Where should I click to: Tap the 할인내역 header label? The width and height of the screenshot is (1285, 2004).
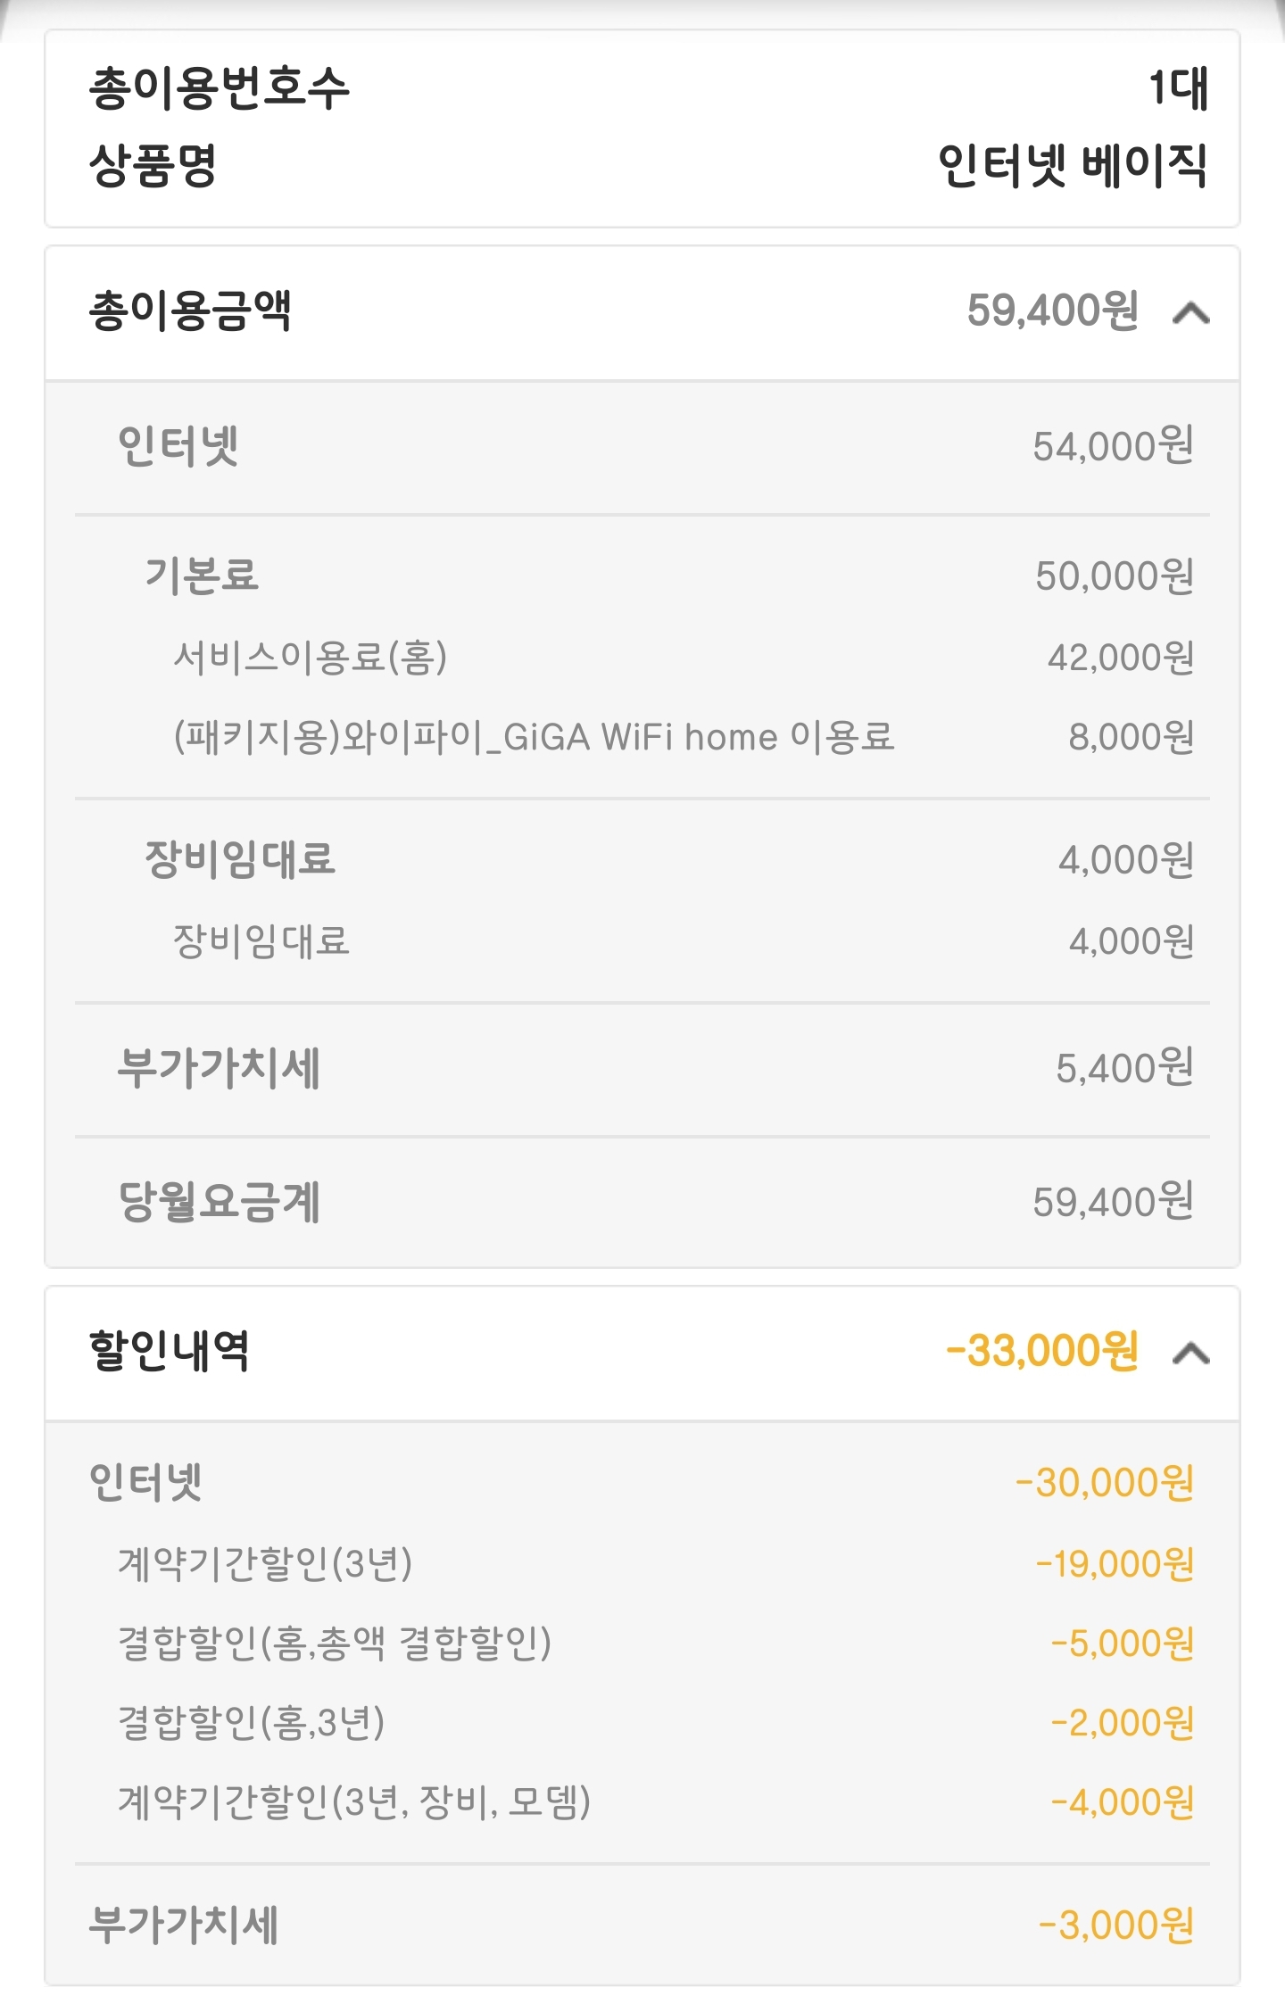tap(170, 1351)
